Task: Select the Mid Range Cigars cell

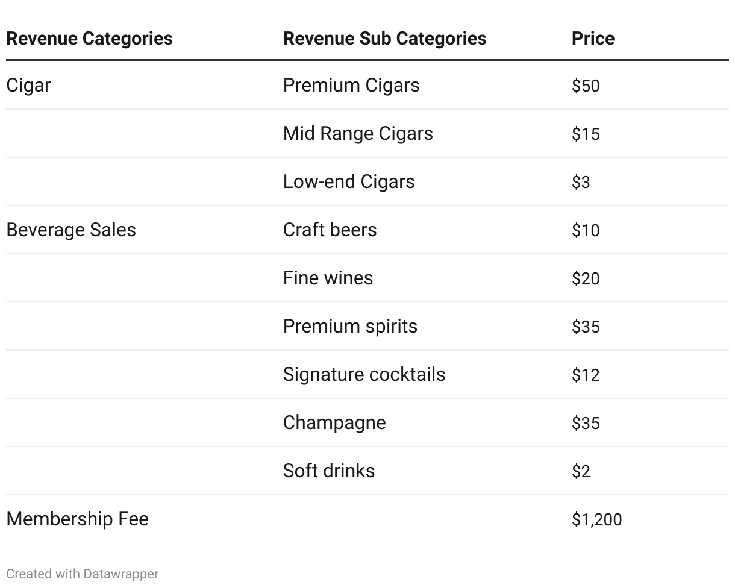Action: point(358,134)
